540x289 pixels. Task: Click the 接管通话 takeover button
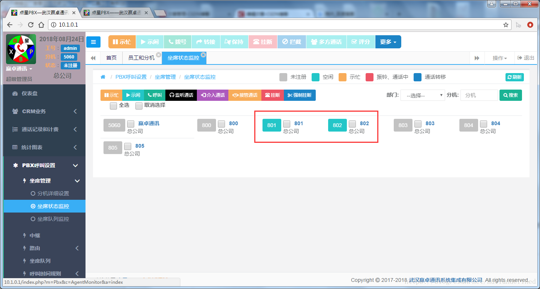tap(245, 95)
